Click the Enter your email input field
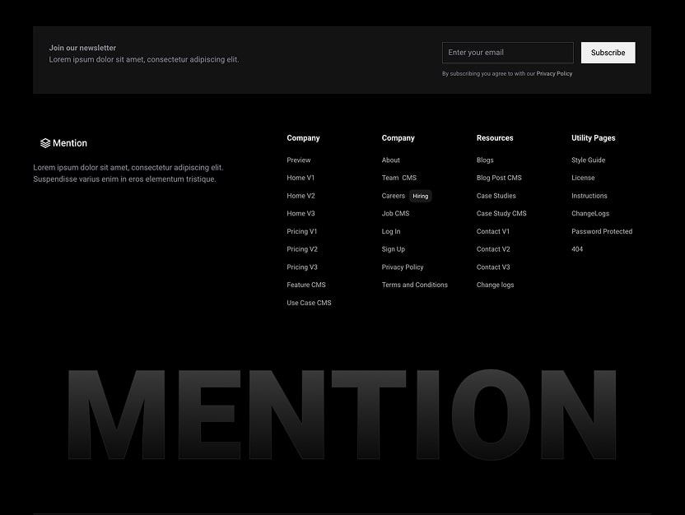Image resolution: width=685 pixels, height=515 pixels. 507,52
